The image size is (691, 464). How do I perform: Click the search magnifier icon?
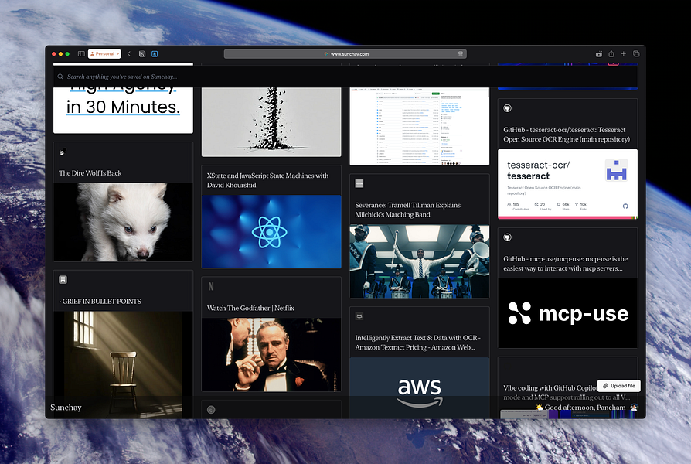point(60,77)
